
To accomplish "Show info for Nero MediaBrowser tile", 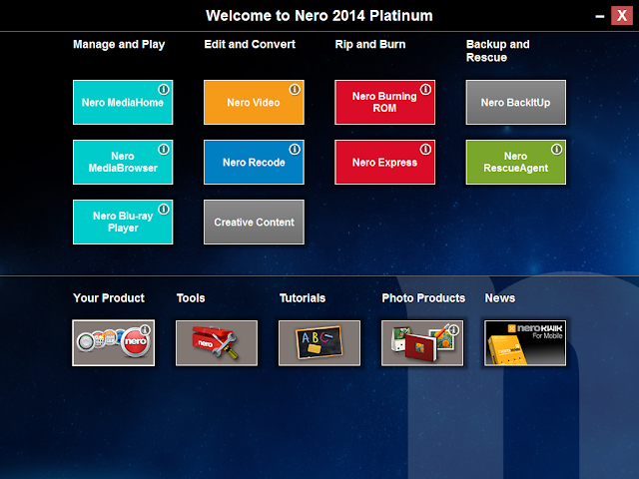I will 164,149.
